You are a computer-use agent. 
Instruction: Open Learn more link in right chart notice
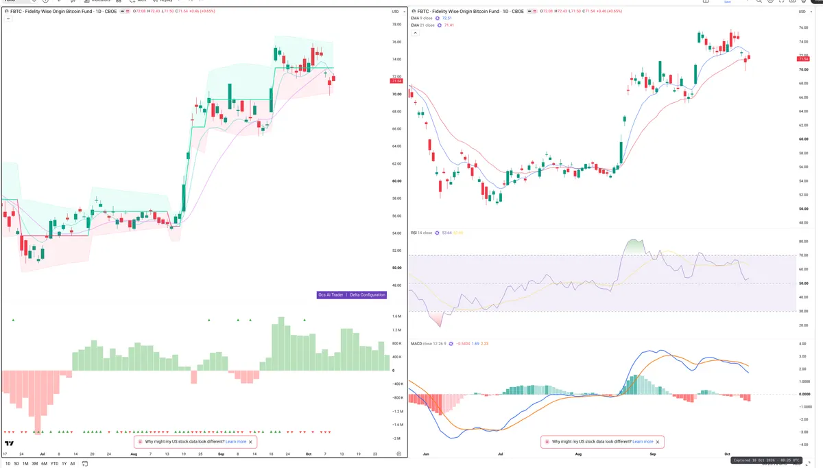(643, 442)
